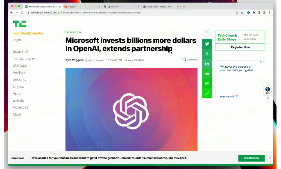Open AdChoices info triangle on ad
This screenshot has width=281, height=169.
click(261, 62)
